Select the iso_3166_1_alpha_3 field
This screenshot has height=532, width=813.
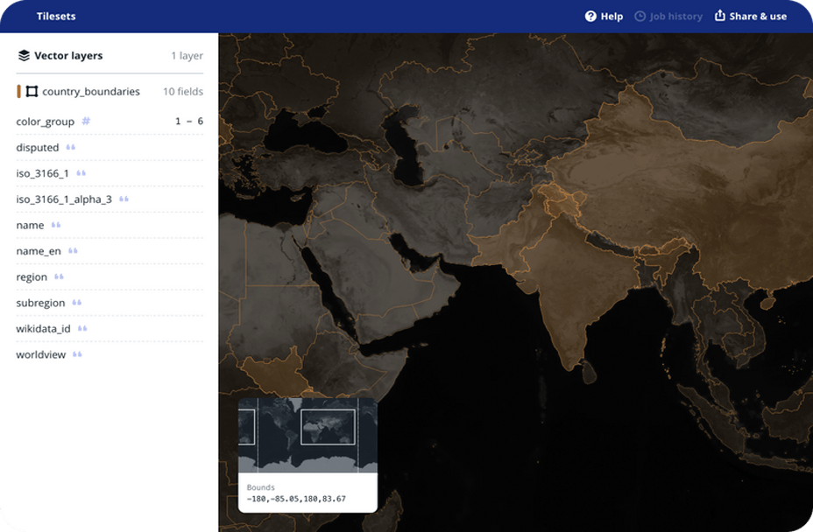(x=64, y=199)
